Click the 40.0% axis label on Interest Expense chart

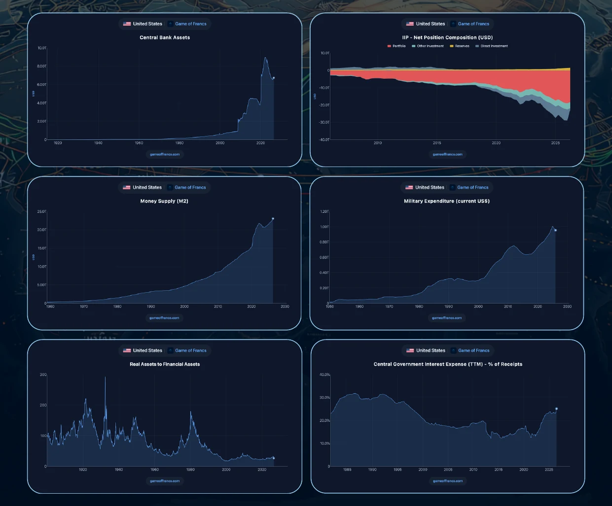coord(324,374)
